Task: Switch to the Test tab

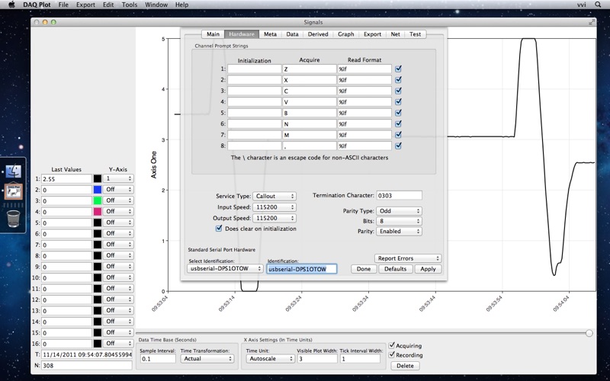Action: [415, 34]
